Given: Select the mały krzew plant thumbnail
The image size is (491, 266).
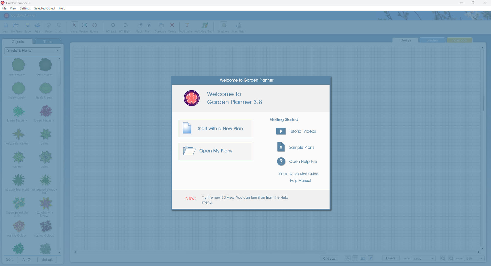Looking at the screenshot, I should (18, 64).
